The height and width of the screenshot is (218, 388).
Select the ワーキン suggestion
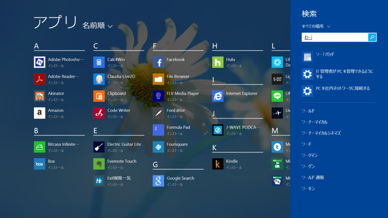tap(308, 188)
